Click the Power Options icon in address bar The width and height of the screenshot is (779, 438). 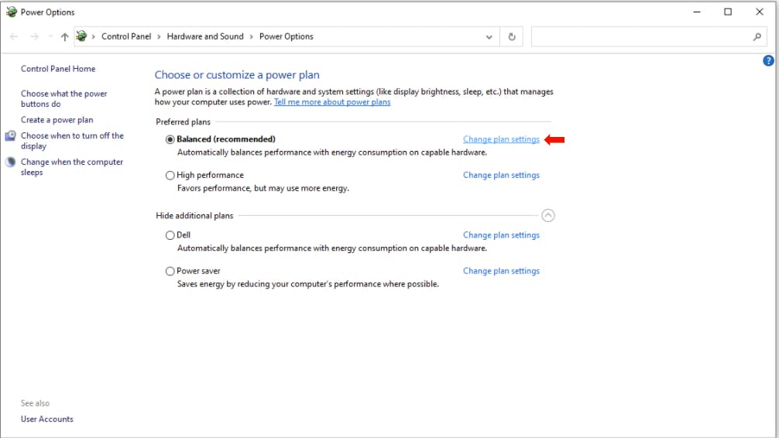(x=81, y=36)
